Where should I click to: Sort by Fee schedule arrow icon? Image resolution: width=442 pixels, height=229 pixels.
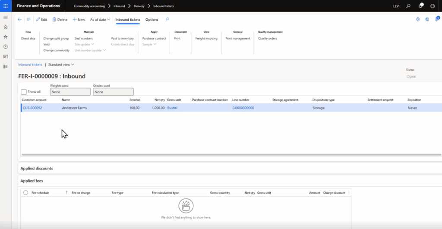click(x=66, y=192)
